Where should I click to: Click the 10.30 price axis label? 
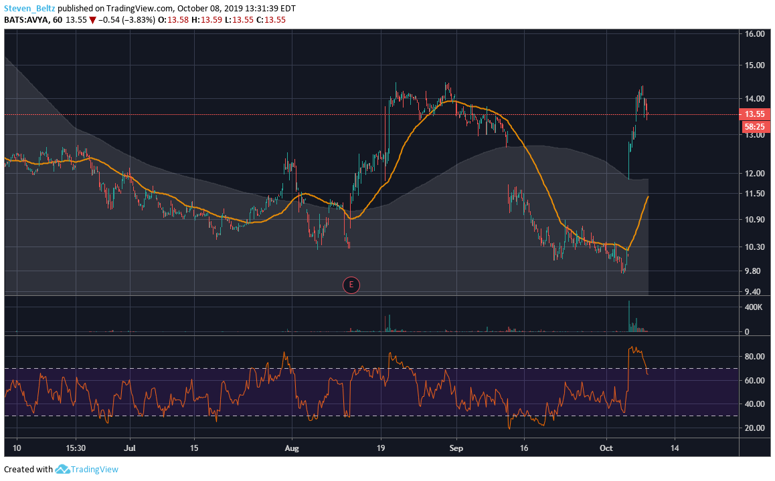755,247
